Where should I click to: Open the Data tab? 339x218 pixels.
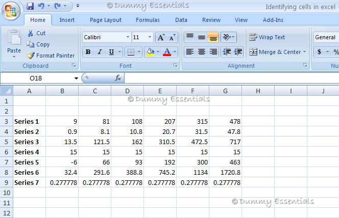[181, 20]
